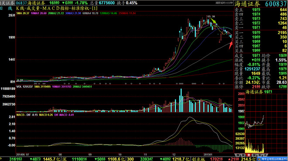Click the 海通证券 stock name heading
The width and height of the screenshot is (288, 161).
(247, 4)
